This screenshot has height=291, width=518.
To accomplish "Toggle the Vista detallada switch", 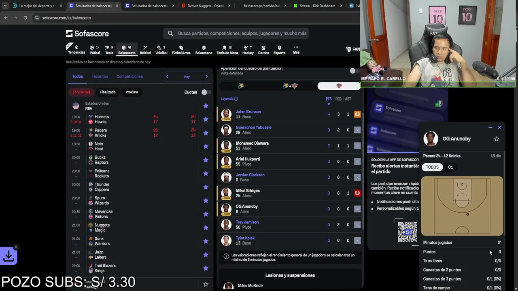I will click(x=355, y=71).
